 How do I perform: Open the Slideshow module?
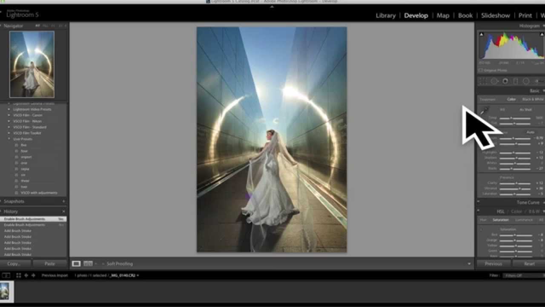point(495,15)
